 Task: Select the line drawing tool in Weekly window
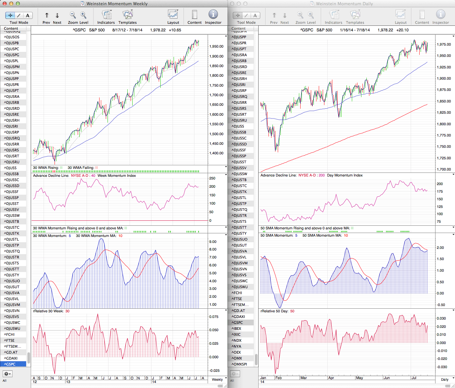click(x=19, y=15)
